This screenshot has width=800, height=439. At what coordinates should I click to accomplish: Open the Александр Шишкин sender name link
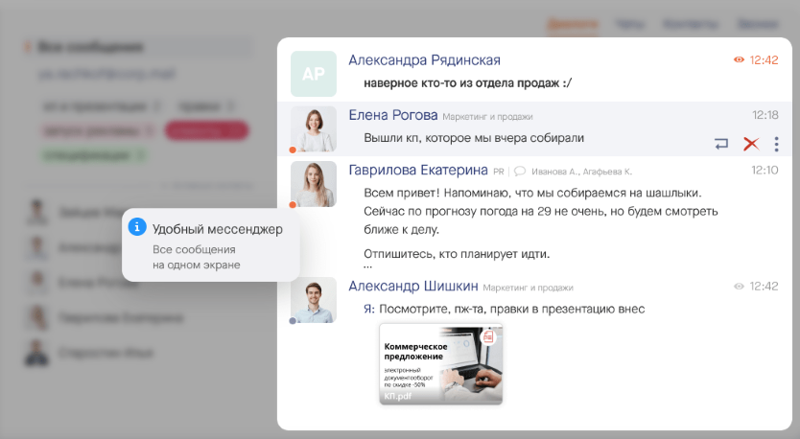tap(412, 286)
